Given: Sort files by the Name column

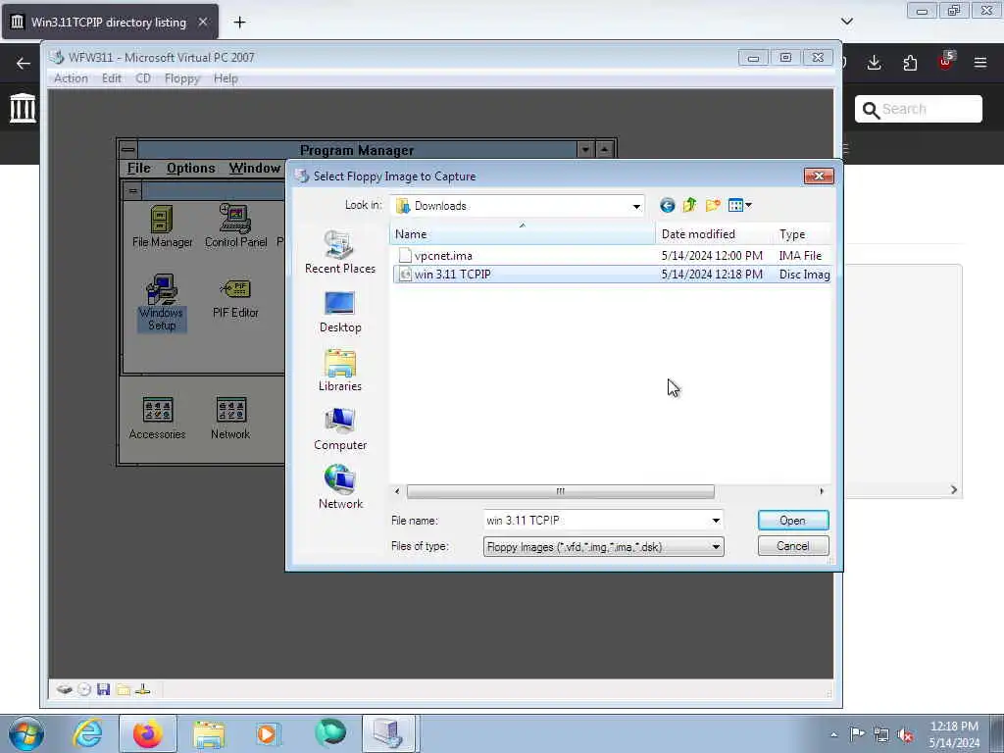Looking at the screenshot, I should coord(522,233).
